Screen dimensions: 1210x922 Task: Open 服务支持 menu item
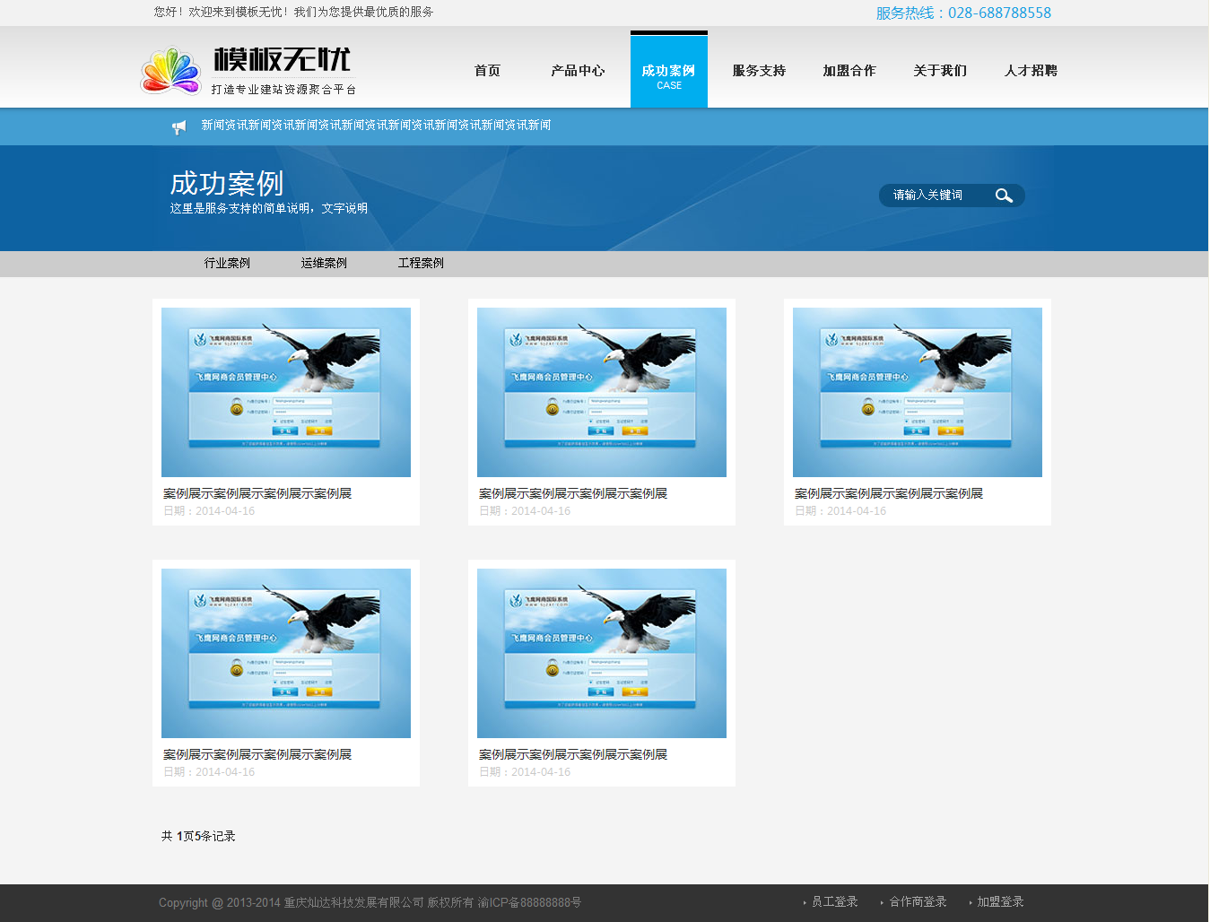759,71
